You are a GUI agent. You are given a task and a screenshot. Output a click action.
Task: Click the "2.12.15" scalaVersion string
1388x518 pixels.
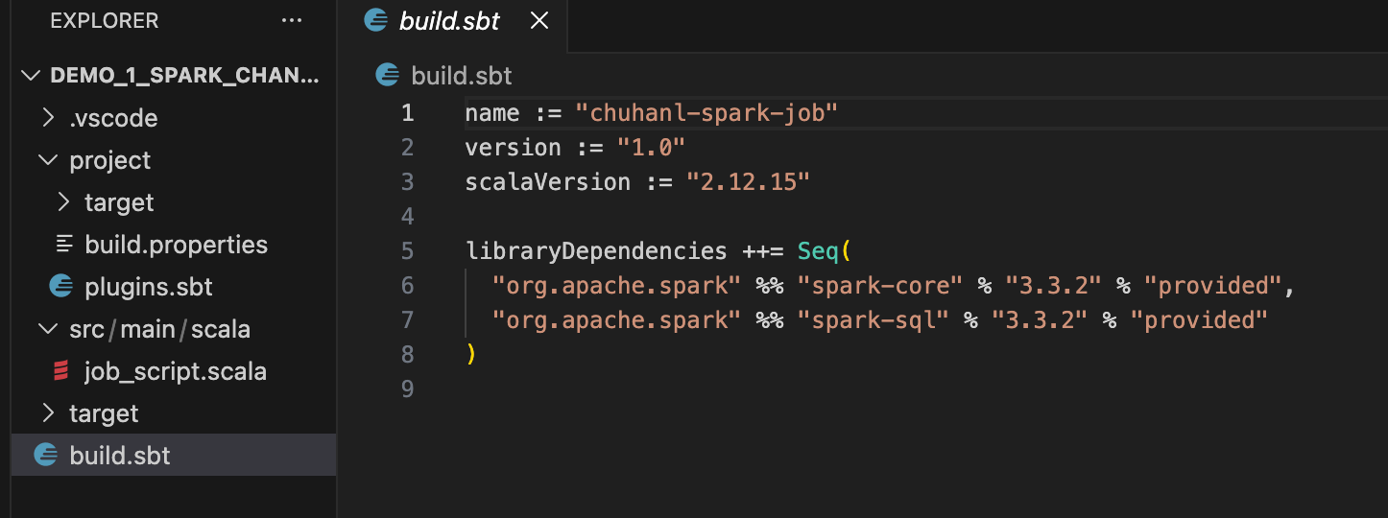748,182
